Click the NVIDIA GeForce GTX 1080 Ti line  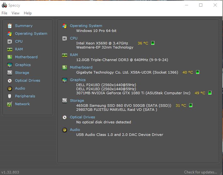[x=133, y=93]
